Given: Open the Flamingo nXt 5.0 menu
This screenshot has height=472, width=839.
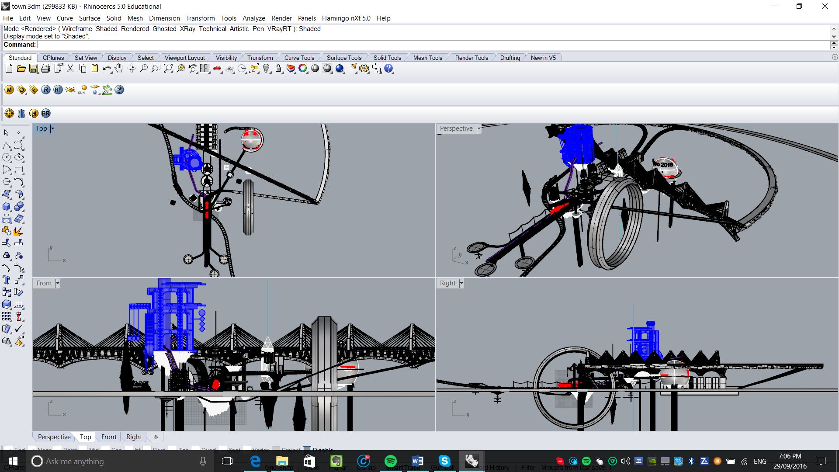Looking at the screenshot, I should point(346,18).
